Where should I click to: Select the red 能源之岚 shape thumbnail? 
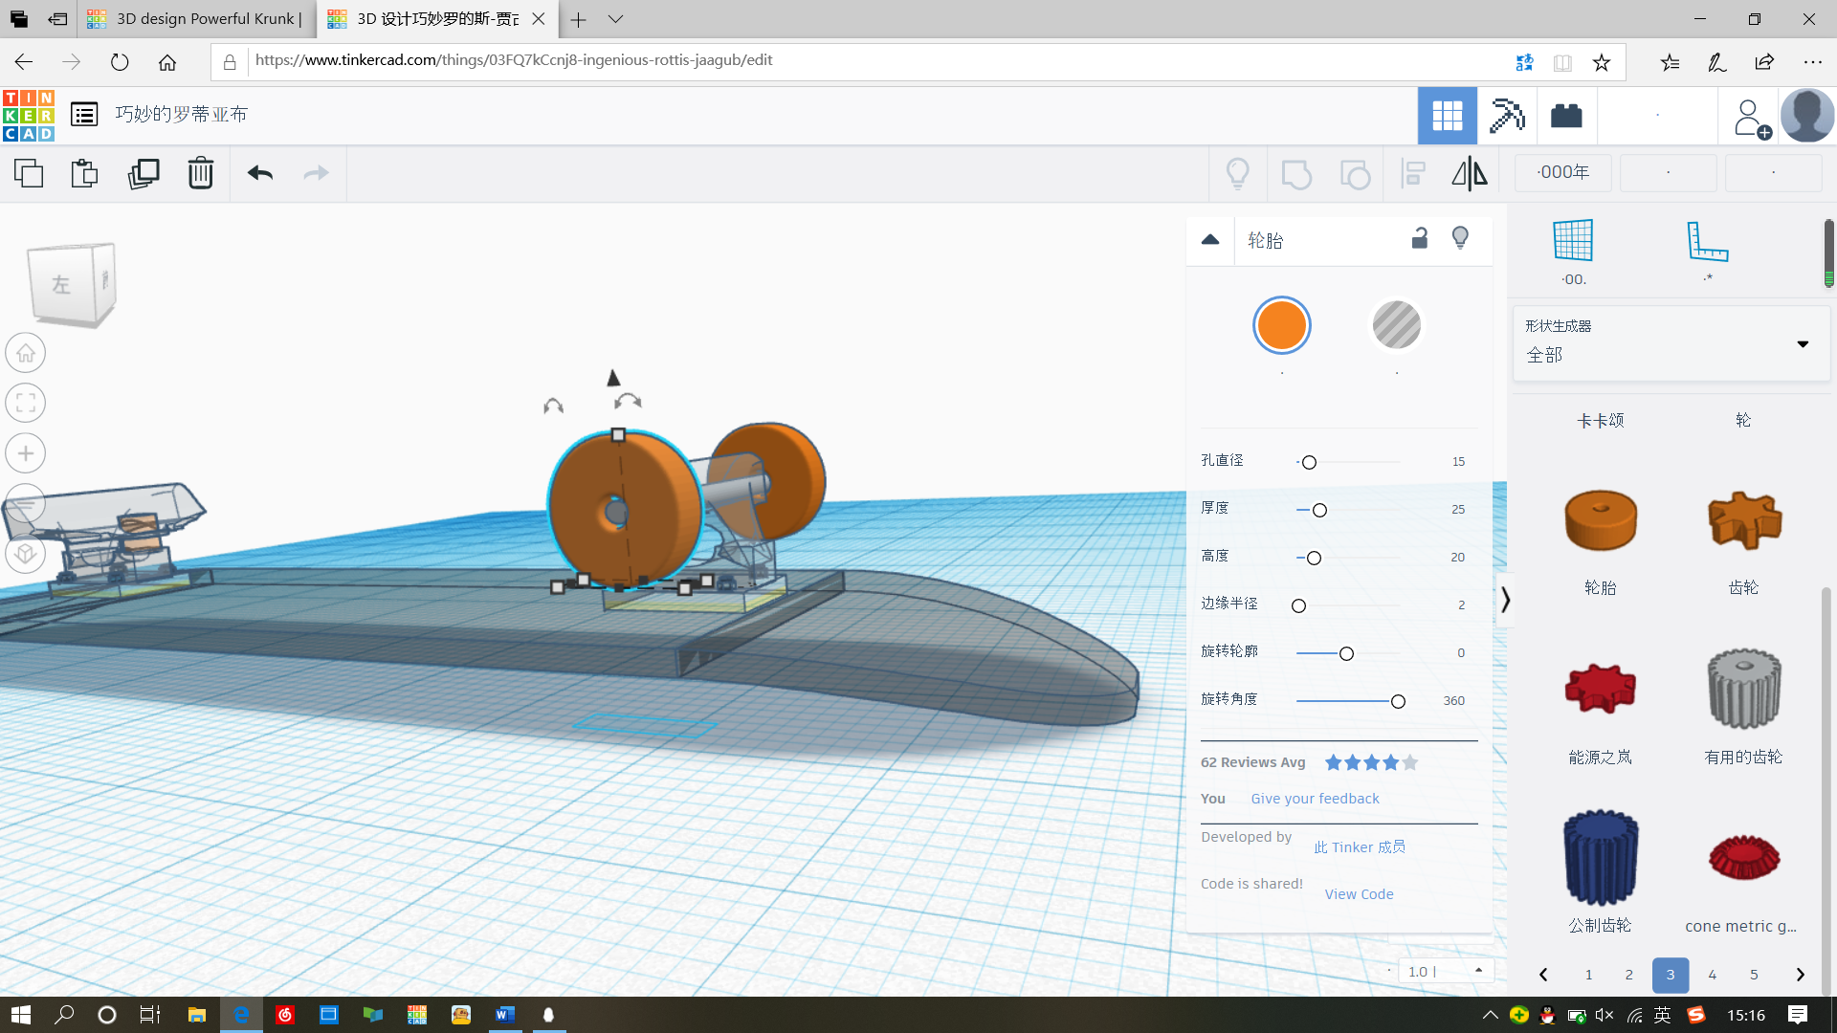point(1601,689)
